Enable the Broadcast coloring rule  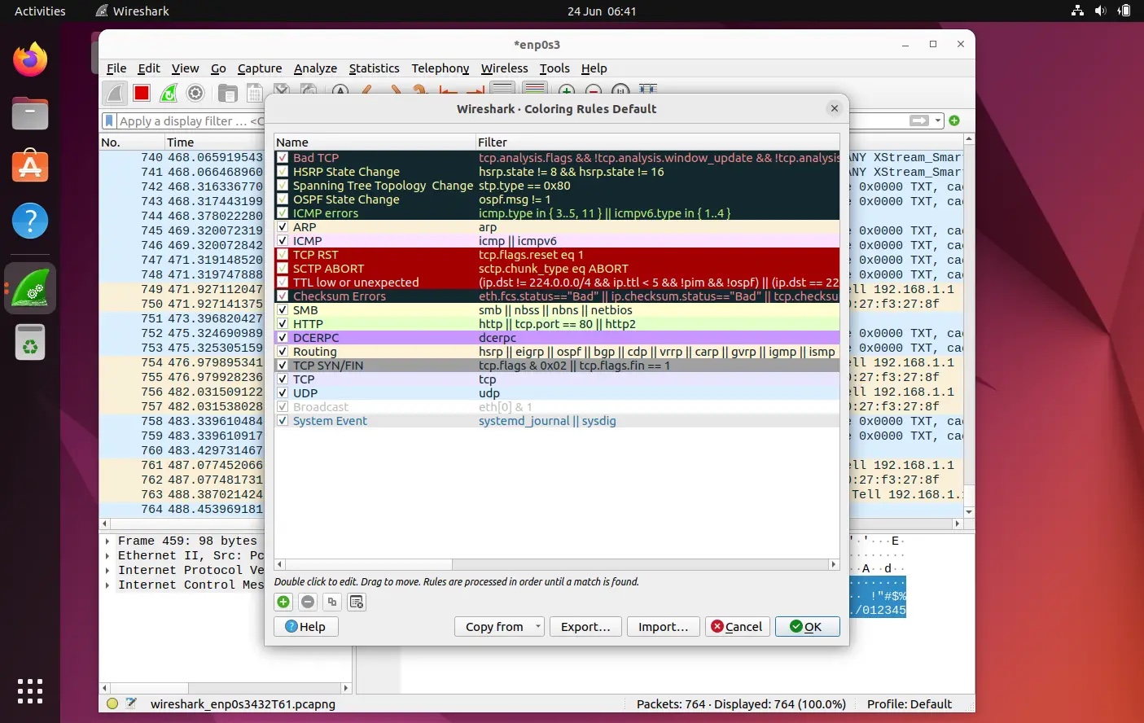click(x=283, y=406)
